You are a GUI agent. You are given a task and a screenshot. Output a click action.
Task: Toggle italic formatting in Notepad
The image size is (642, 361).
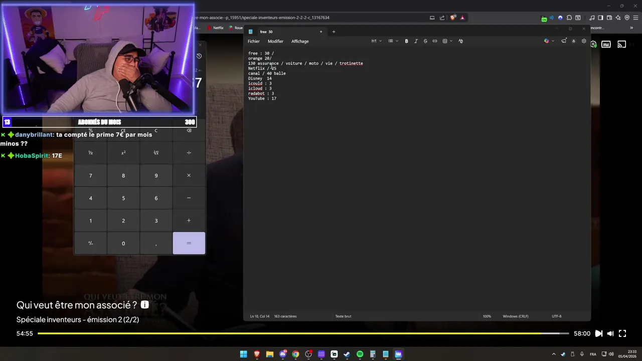(416, 41)
